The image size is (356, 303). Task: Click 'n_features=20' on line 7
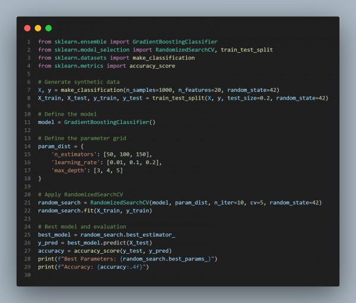tap(199, 90)
